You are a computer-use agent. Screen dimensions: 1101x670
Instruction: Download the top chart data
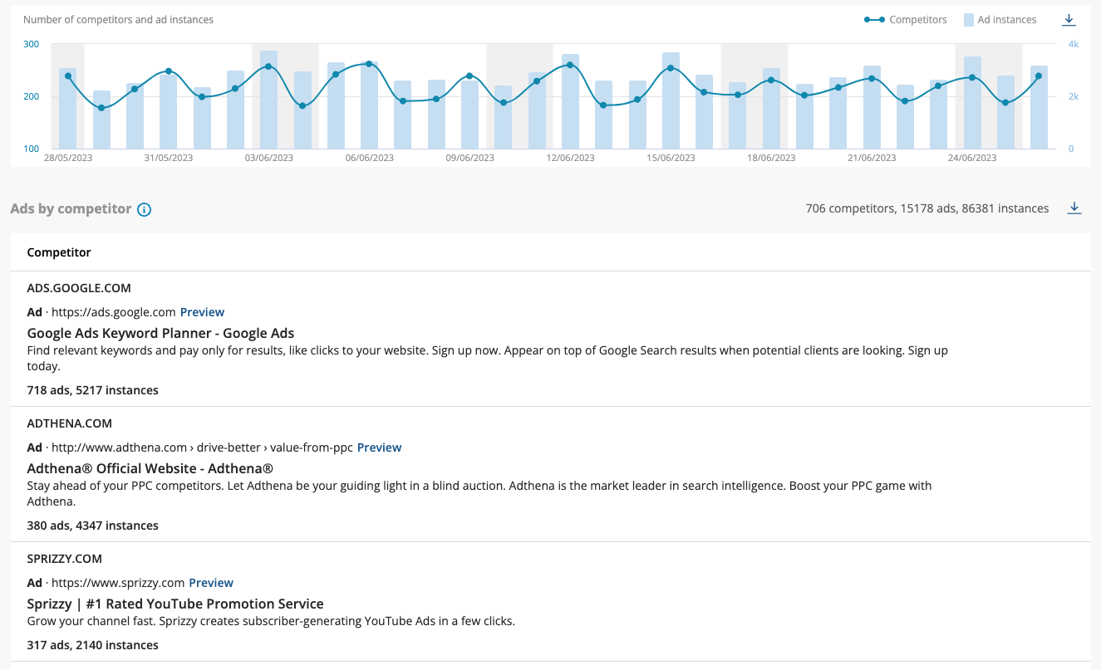(x=1069, y=19)
